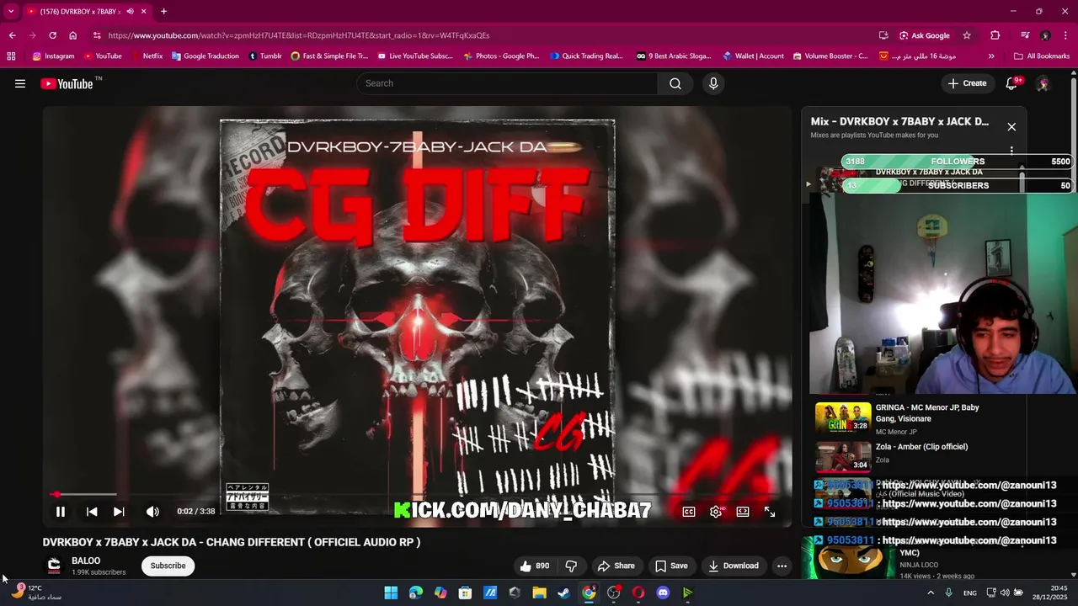Image resolution: width=1078 pixels, height=606 pixels.
Task: Go back in browser history
Action: click(12, 35)
